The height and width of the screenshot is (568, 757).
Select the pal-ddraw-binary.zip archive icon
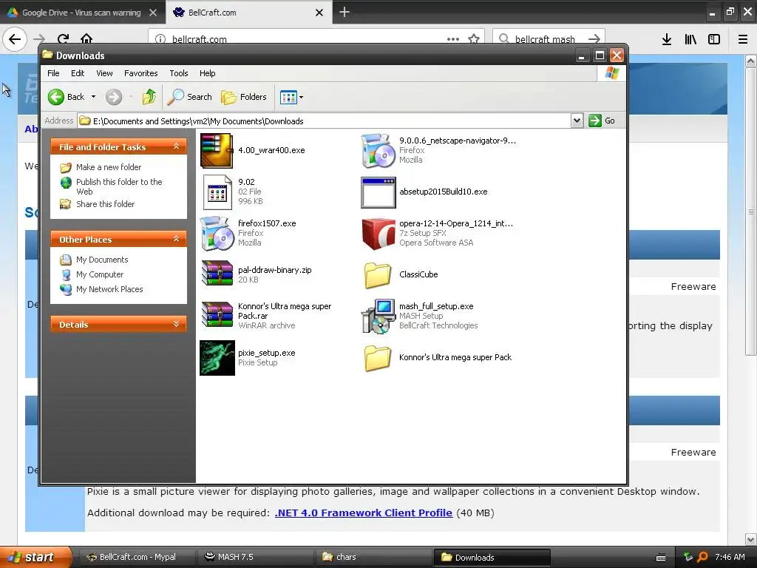tap(217, 274)
